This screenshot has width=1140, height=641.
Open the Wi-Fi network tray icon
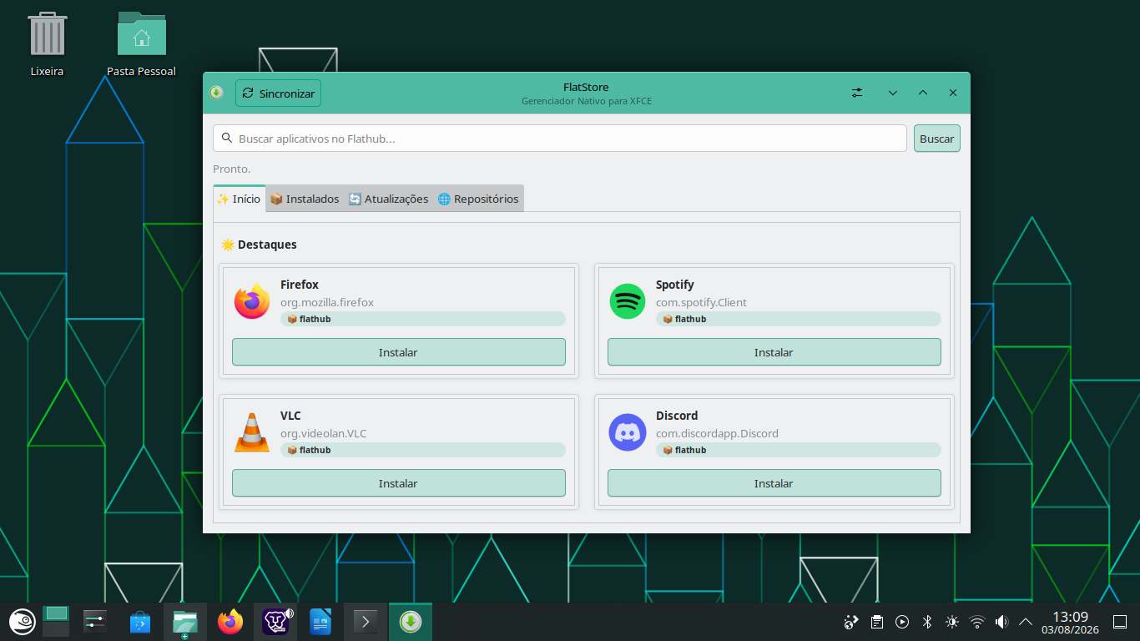(x=976, y=622)
